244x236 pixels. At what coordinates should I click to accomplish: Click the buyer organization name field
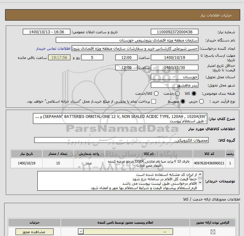point(127,40)
